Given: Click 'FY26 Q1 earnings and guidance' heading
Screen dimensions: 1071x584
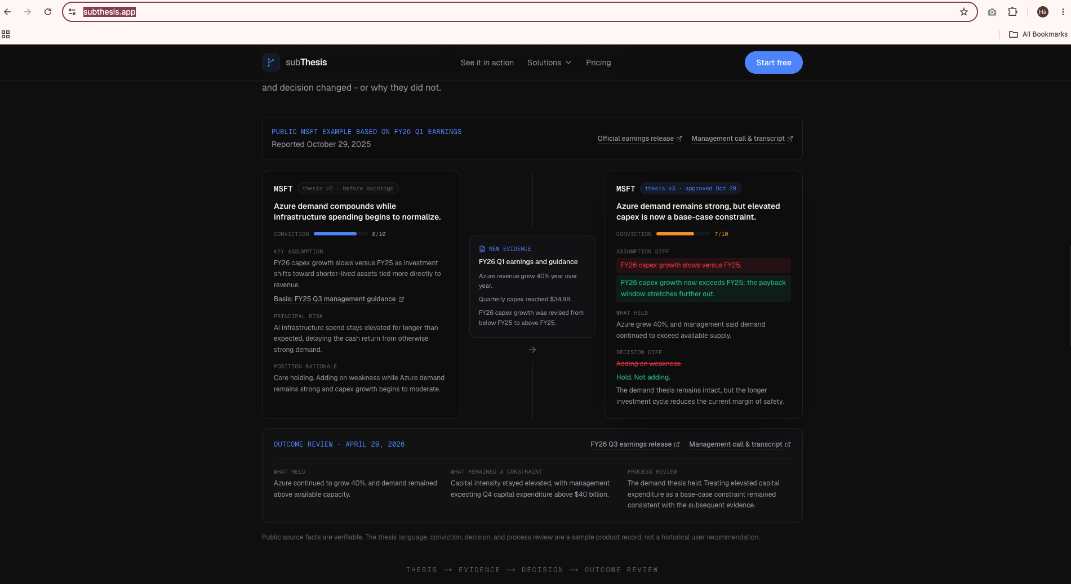Looking at the screenshot, I should click(528, 262).
